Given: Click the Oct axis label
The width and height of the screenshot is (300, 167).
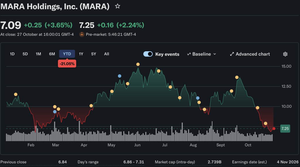Looking at the screenshot, I should tap(248, 145).
